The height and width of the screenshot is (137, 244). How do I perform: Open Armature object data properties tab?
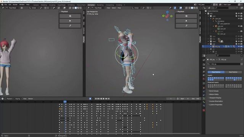[x=204, y=99]
